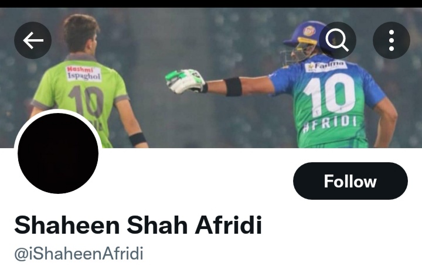Select the display name Shaheen Shah Afridi
This screenshot has height=273, width=422.
(x=138, y=225)
